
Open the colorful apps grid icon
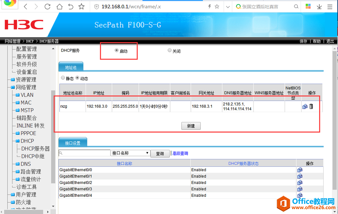coord(308,6)
